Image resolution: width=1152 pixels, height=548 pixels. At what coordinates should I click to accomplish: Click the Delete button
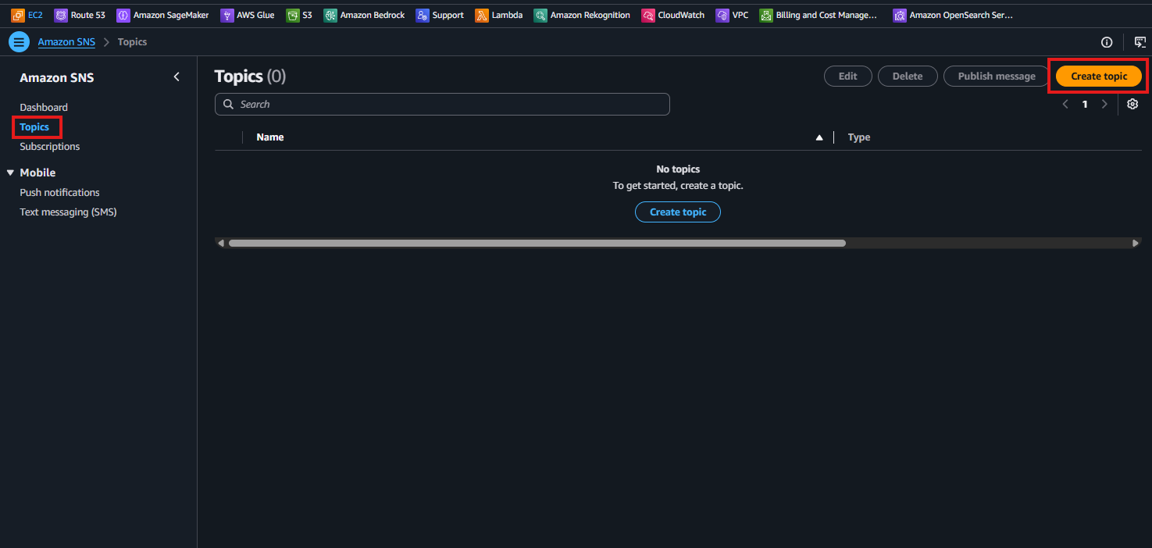click(x=908, y=76)
